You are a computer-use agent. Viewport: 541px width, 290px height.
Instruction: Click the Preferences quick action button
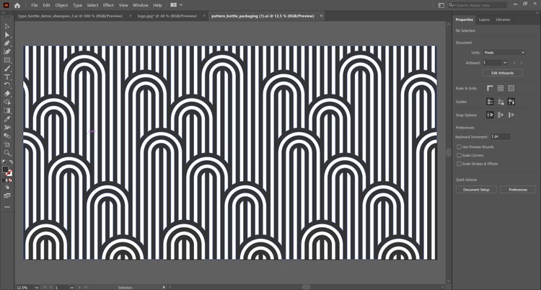[x=517, y=190]
